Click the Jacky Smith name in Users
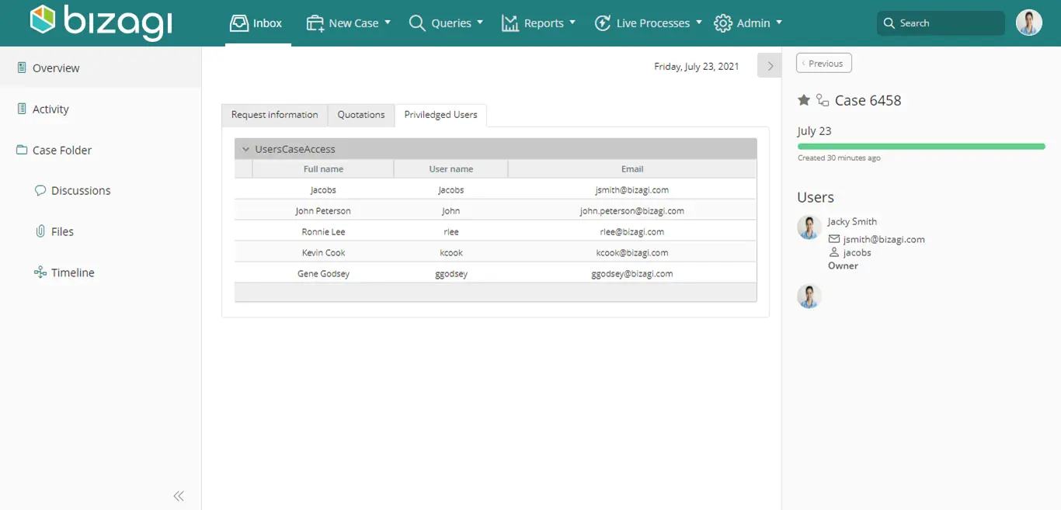Screen dimensions: 1061x510 [x=852, y=221]
